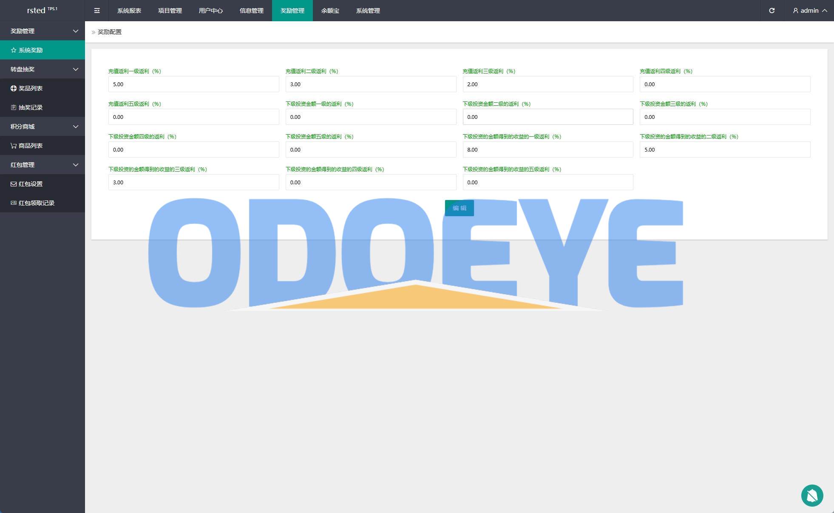Focus the 充值返利四级返利 input field

(x=725, y=84)
